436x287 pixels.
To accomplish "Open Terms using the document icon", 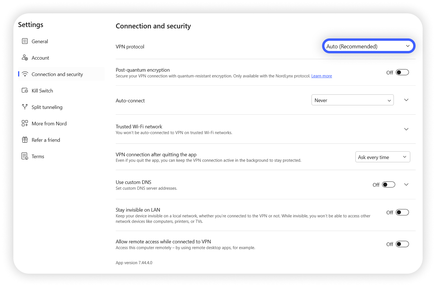I will pyautogui.click(x=25, y=156).
